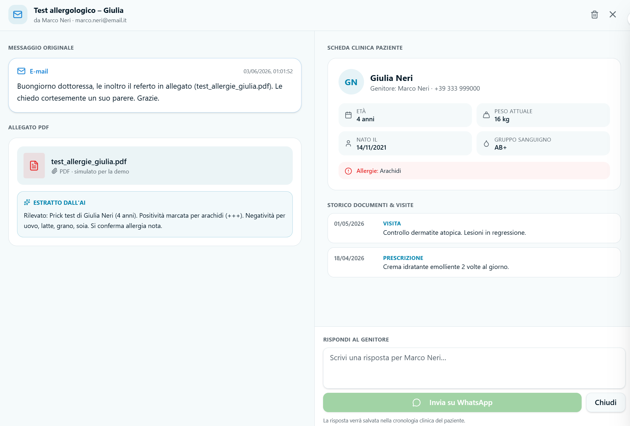Open the 01/05/2026 Visita record
Screen dimensions: 630x426
tap(474, 228)
